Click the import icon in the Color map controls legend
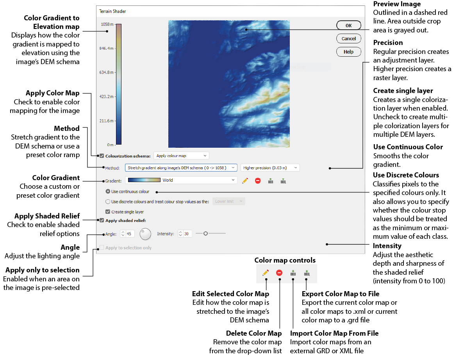The width and height of the screenshot is (455, 356). pyautogui.click(x=293, y=273)
